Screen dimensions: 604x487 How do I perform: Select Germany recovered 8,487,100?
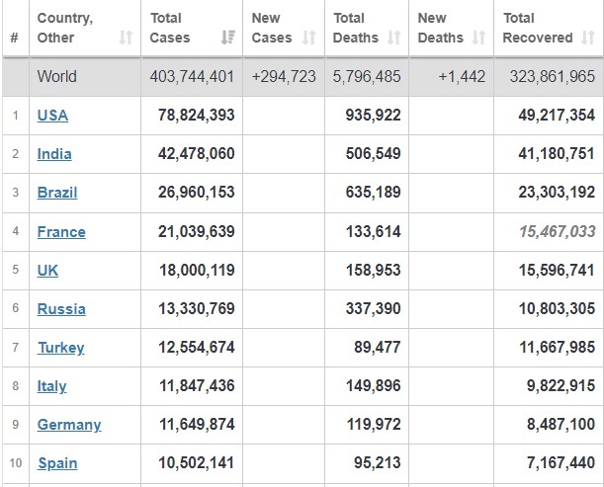pos(561,424)
